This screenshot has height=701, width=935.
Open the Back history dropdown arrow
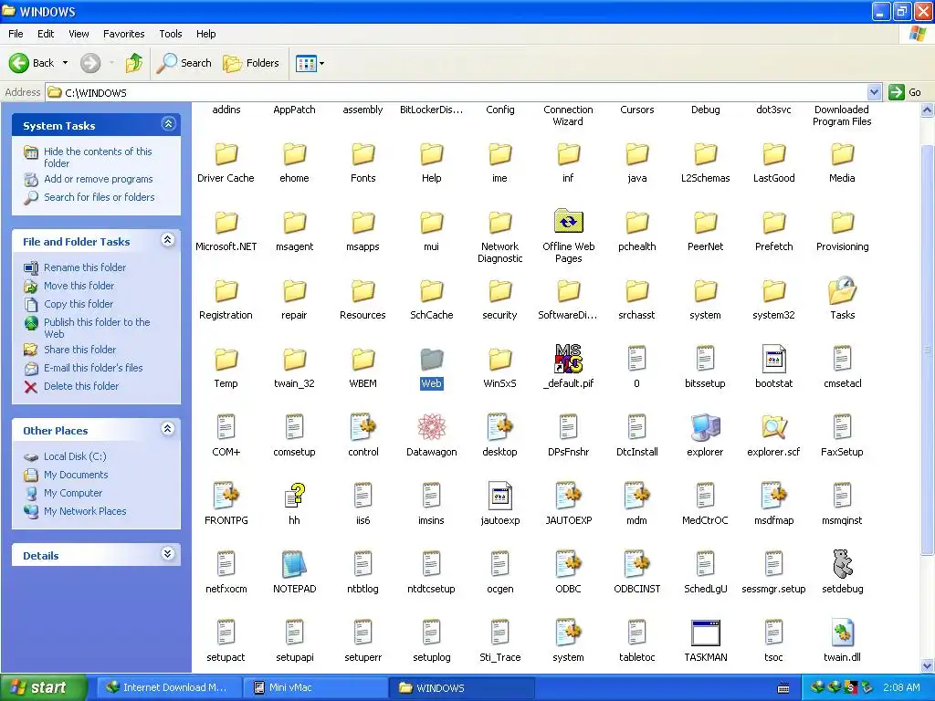[65, 63]
